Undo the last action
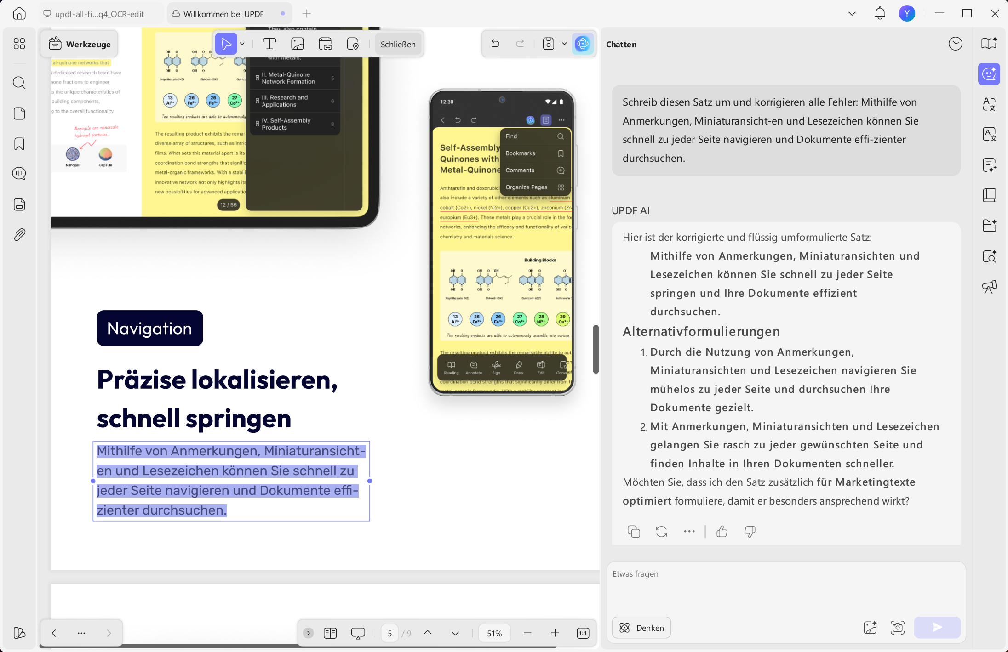 click(495, 44)
